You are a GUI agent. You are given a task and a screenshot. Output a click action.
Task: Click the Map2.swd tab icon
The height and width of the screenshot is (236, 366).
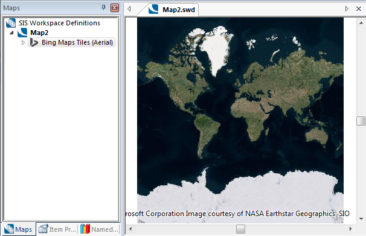coord(153,9)
